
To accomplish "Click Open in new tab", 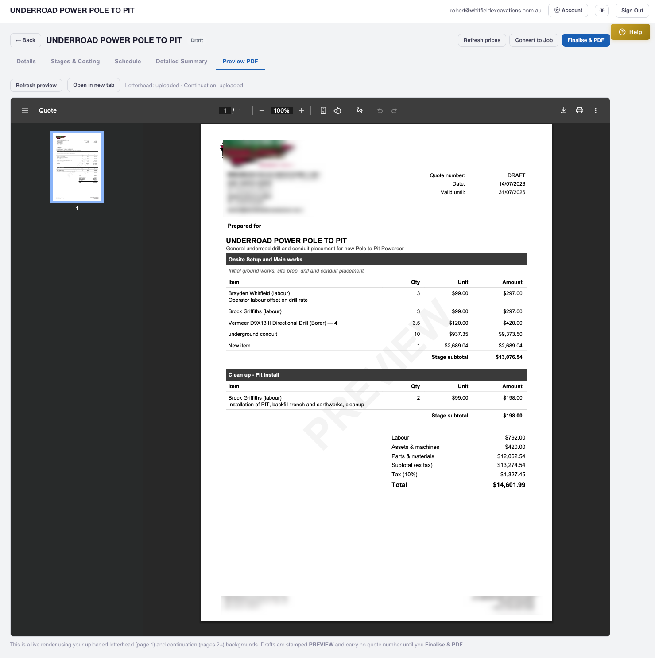I will pyautogui.click(x=93, y=85).
